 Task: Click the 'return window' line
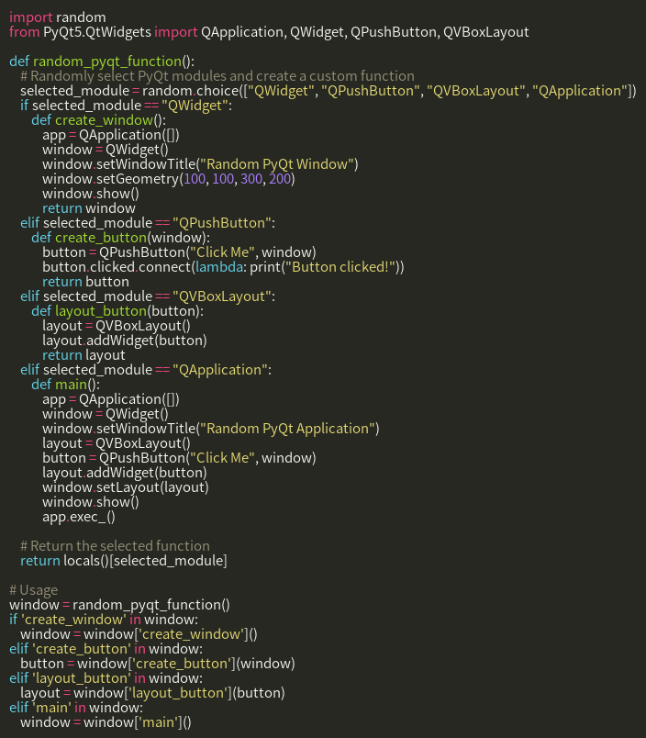tap(89, 208)
